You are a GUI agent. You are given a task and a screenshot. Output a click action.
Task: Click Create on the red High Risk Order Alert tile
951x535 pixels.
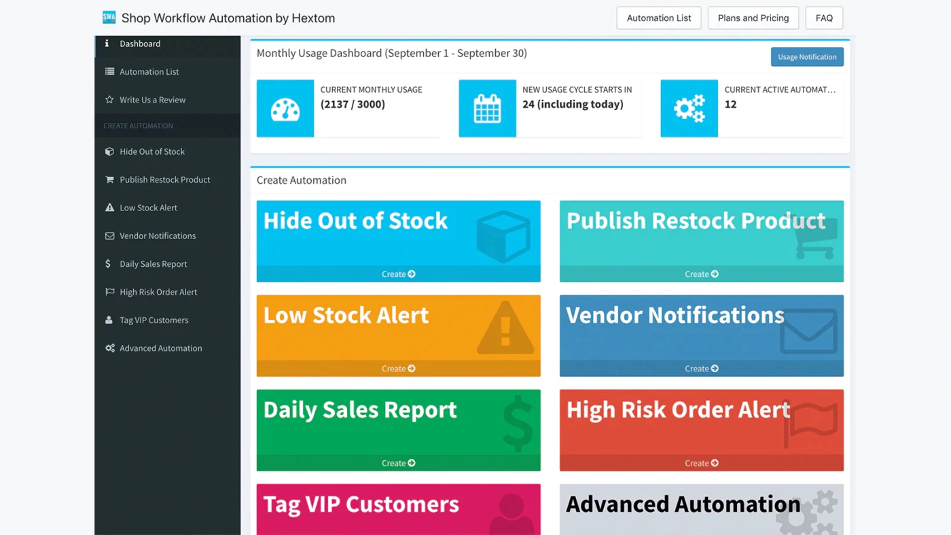pyautogui.click(x=701, y=463)
